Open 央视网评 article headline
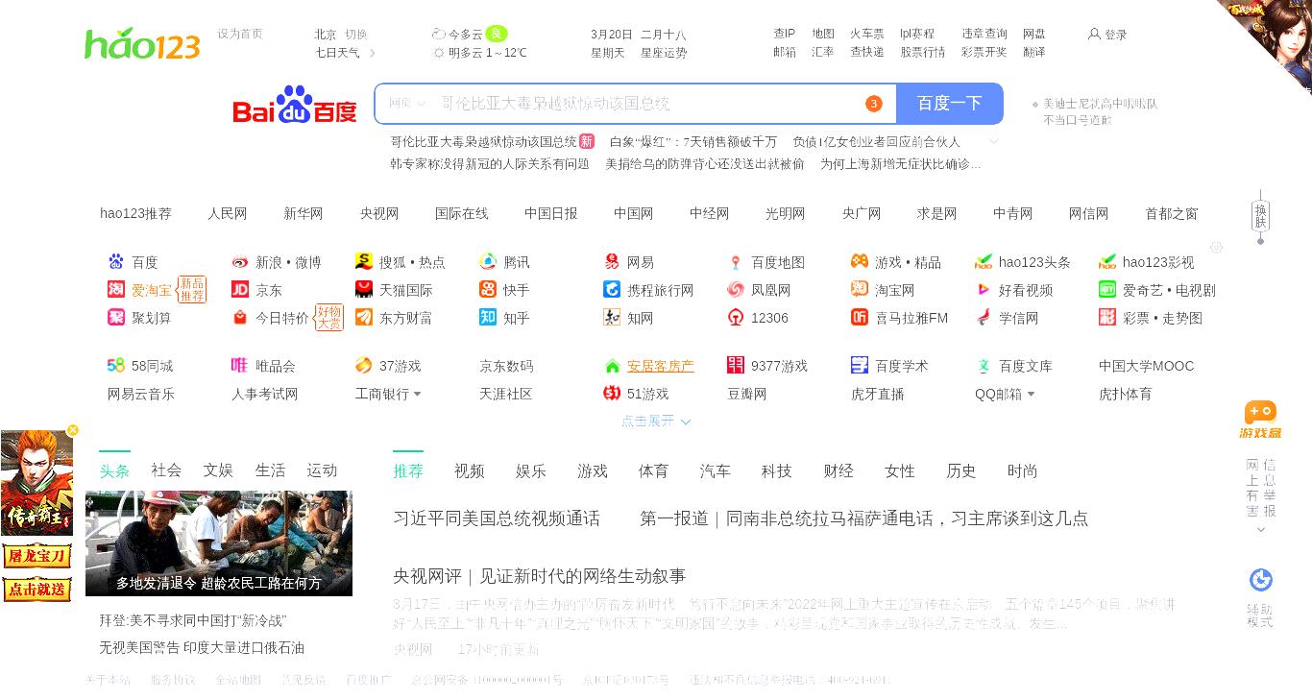The width and height of the screenshot is (1312, 699). point(540,576)
